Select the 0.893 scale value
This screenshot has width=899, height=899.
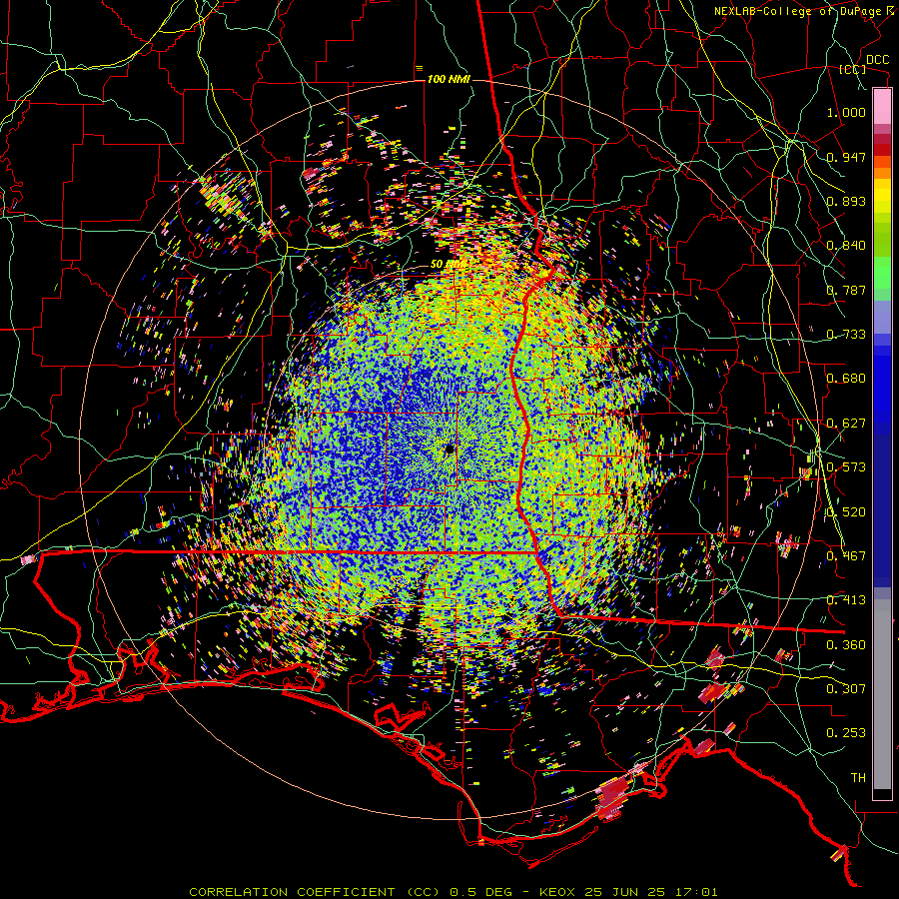click(x=846, y=201)
